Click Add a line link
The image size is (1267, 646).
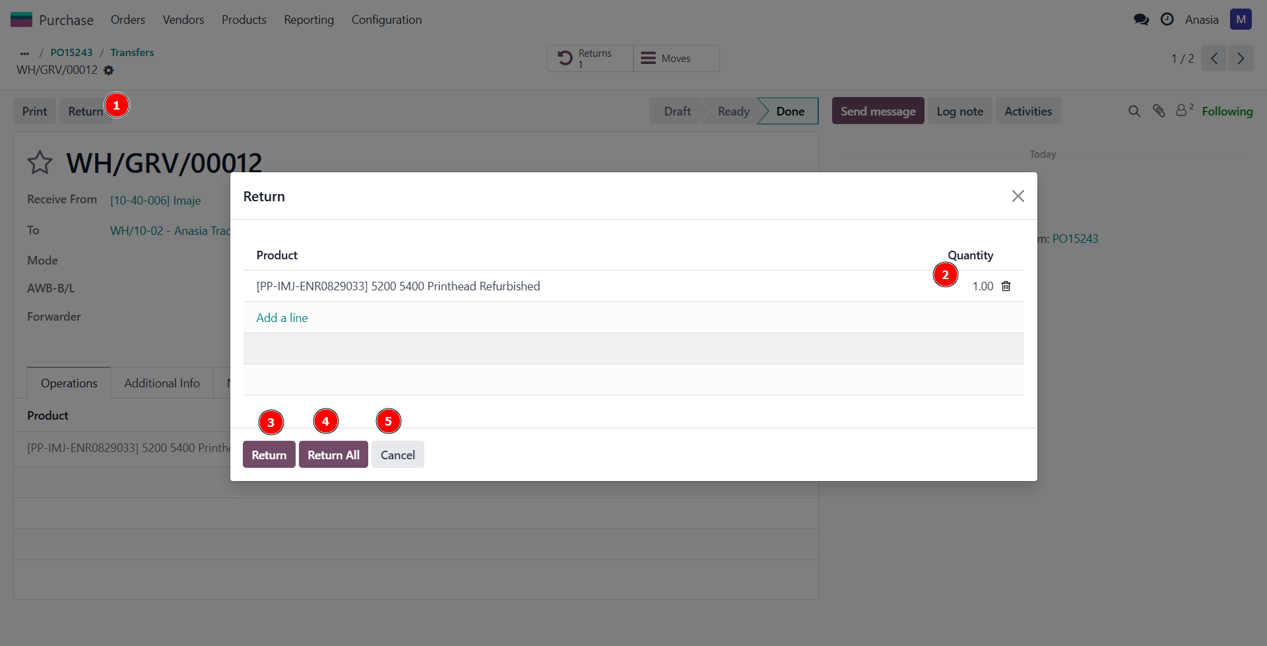pyautogui.click(x=282, y=318)
